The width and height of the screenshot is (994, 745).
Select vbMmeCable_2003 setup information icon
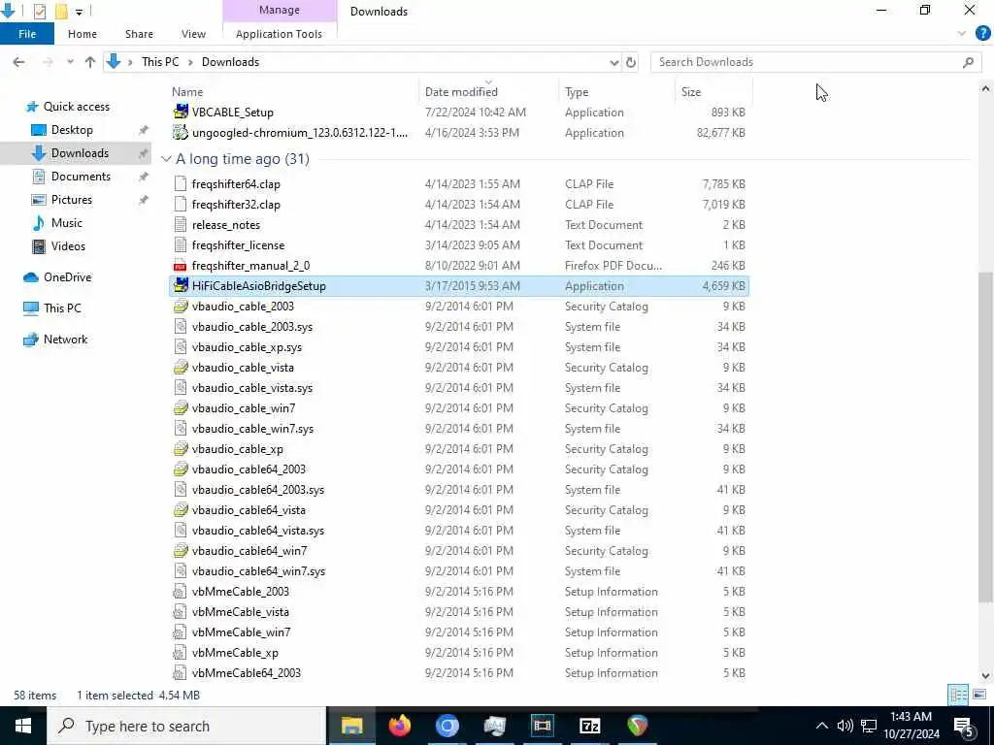[x=181, y=592]
